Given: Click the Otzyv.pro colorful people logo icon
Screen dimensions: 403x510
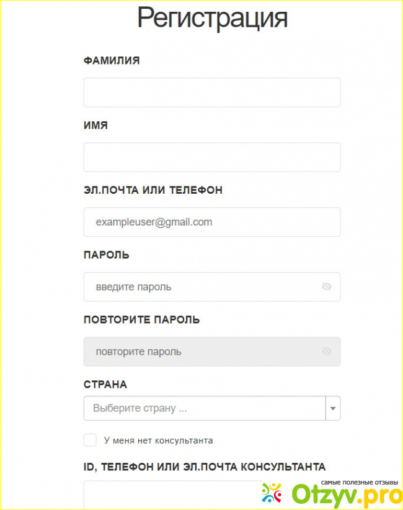Looking at the screenshot, I should pyautogui.click(x=273, y=492).
